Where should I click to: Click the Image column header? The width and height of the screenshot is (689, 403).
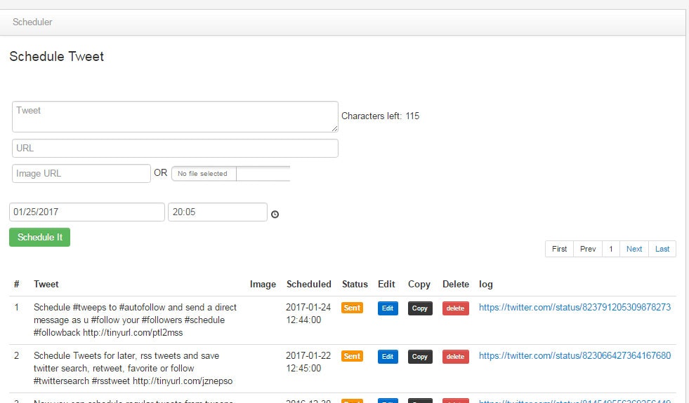pyautogui.click(x=263, y=284)
